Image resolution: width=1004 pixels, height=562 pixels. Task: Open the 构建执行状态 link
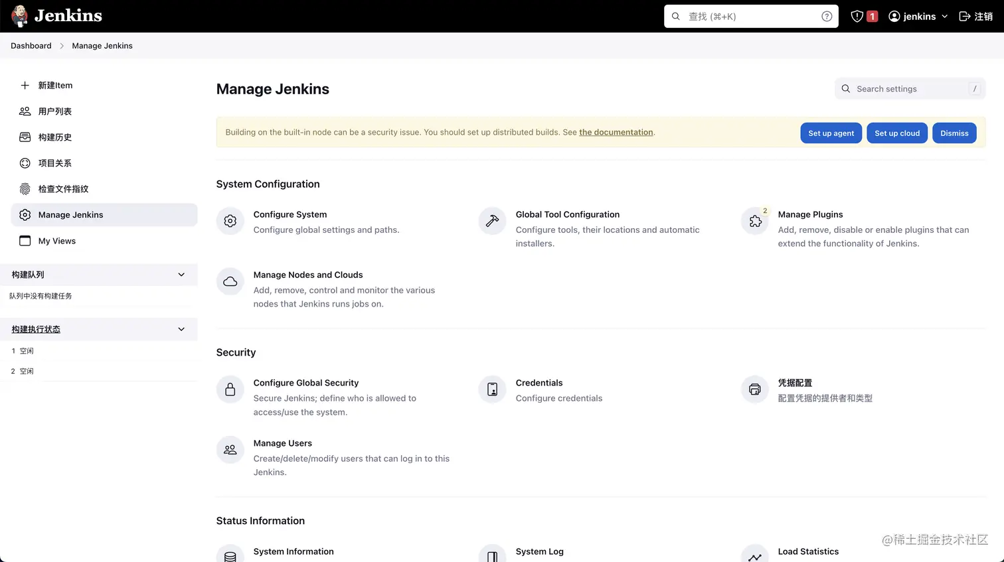36,329
